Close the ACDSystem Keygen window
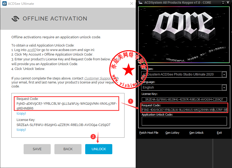 [228, 2]
